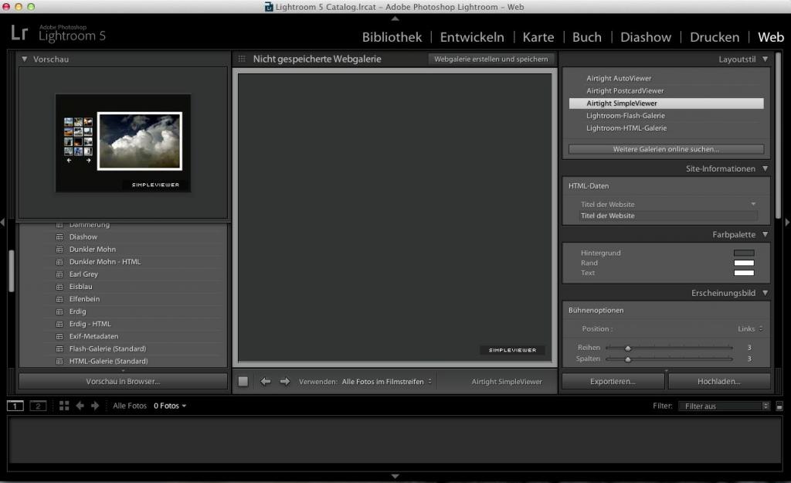Switch to the Entwickeln module

pos(472,37)
